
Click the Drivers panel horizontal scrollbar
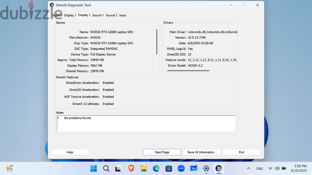188,70
